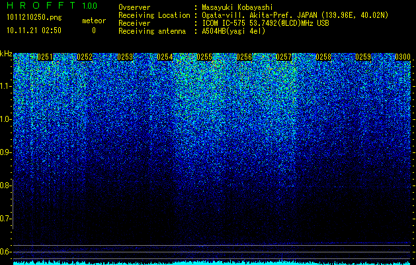Click the 0300 time marker

(403, 57)
